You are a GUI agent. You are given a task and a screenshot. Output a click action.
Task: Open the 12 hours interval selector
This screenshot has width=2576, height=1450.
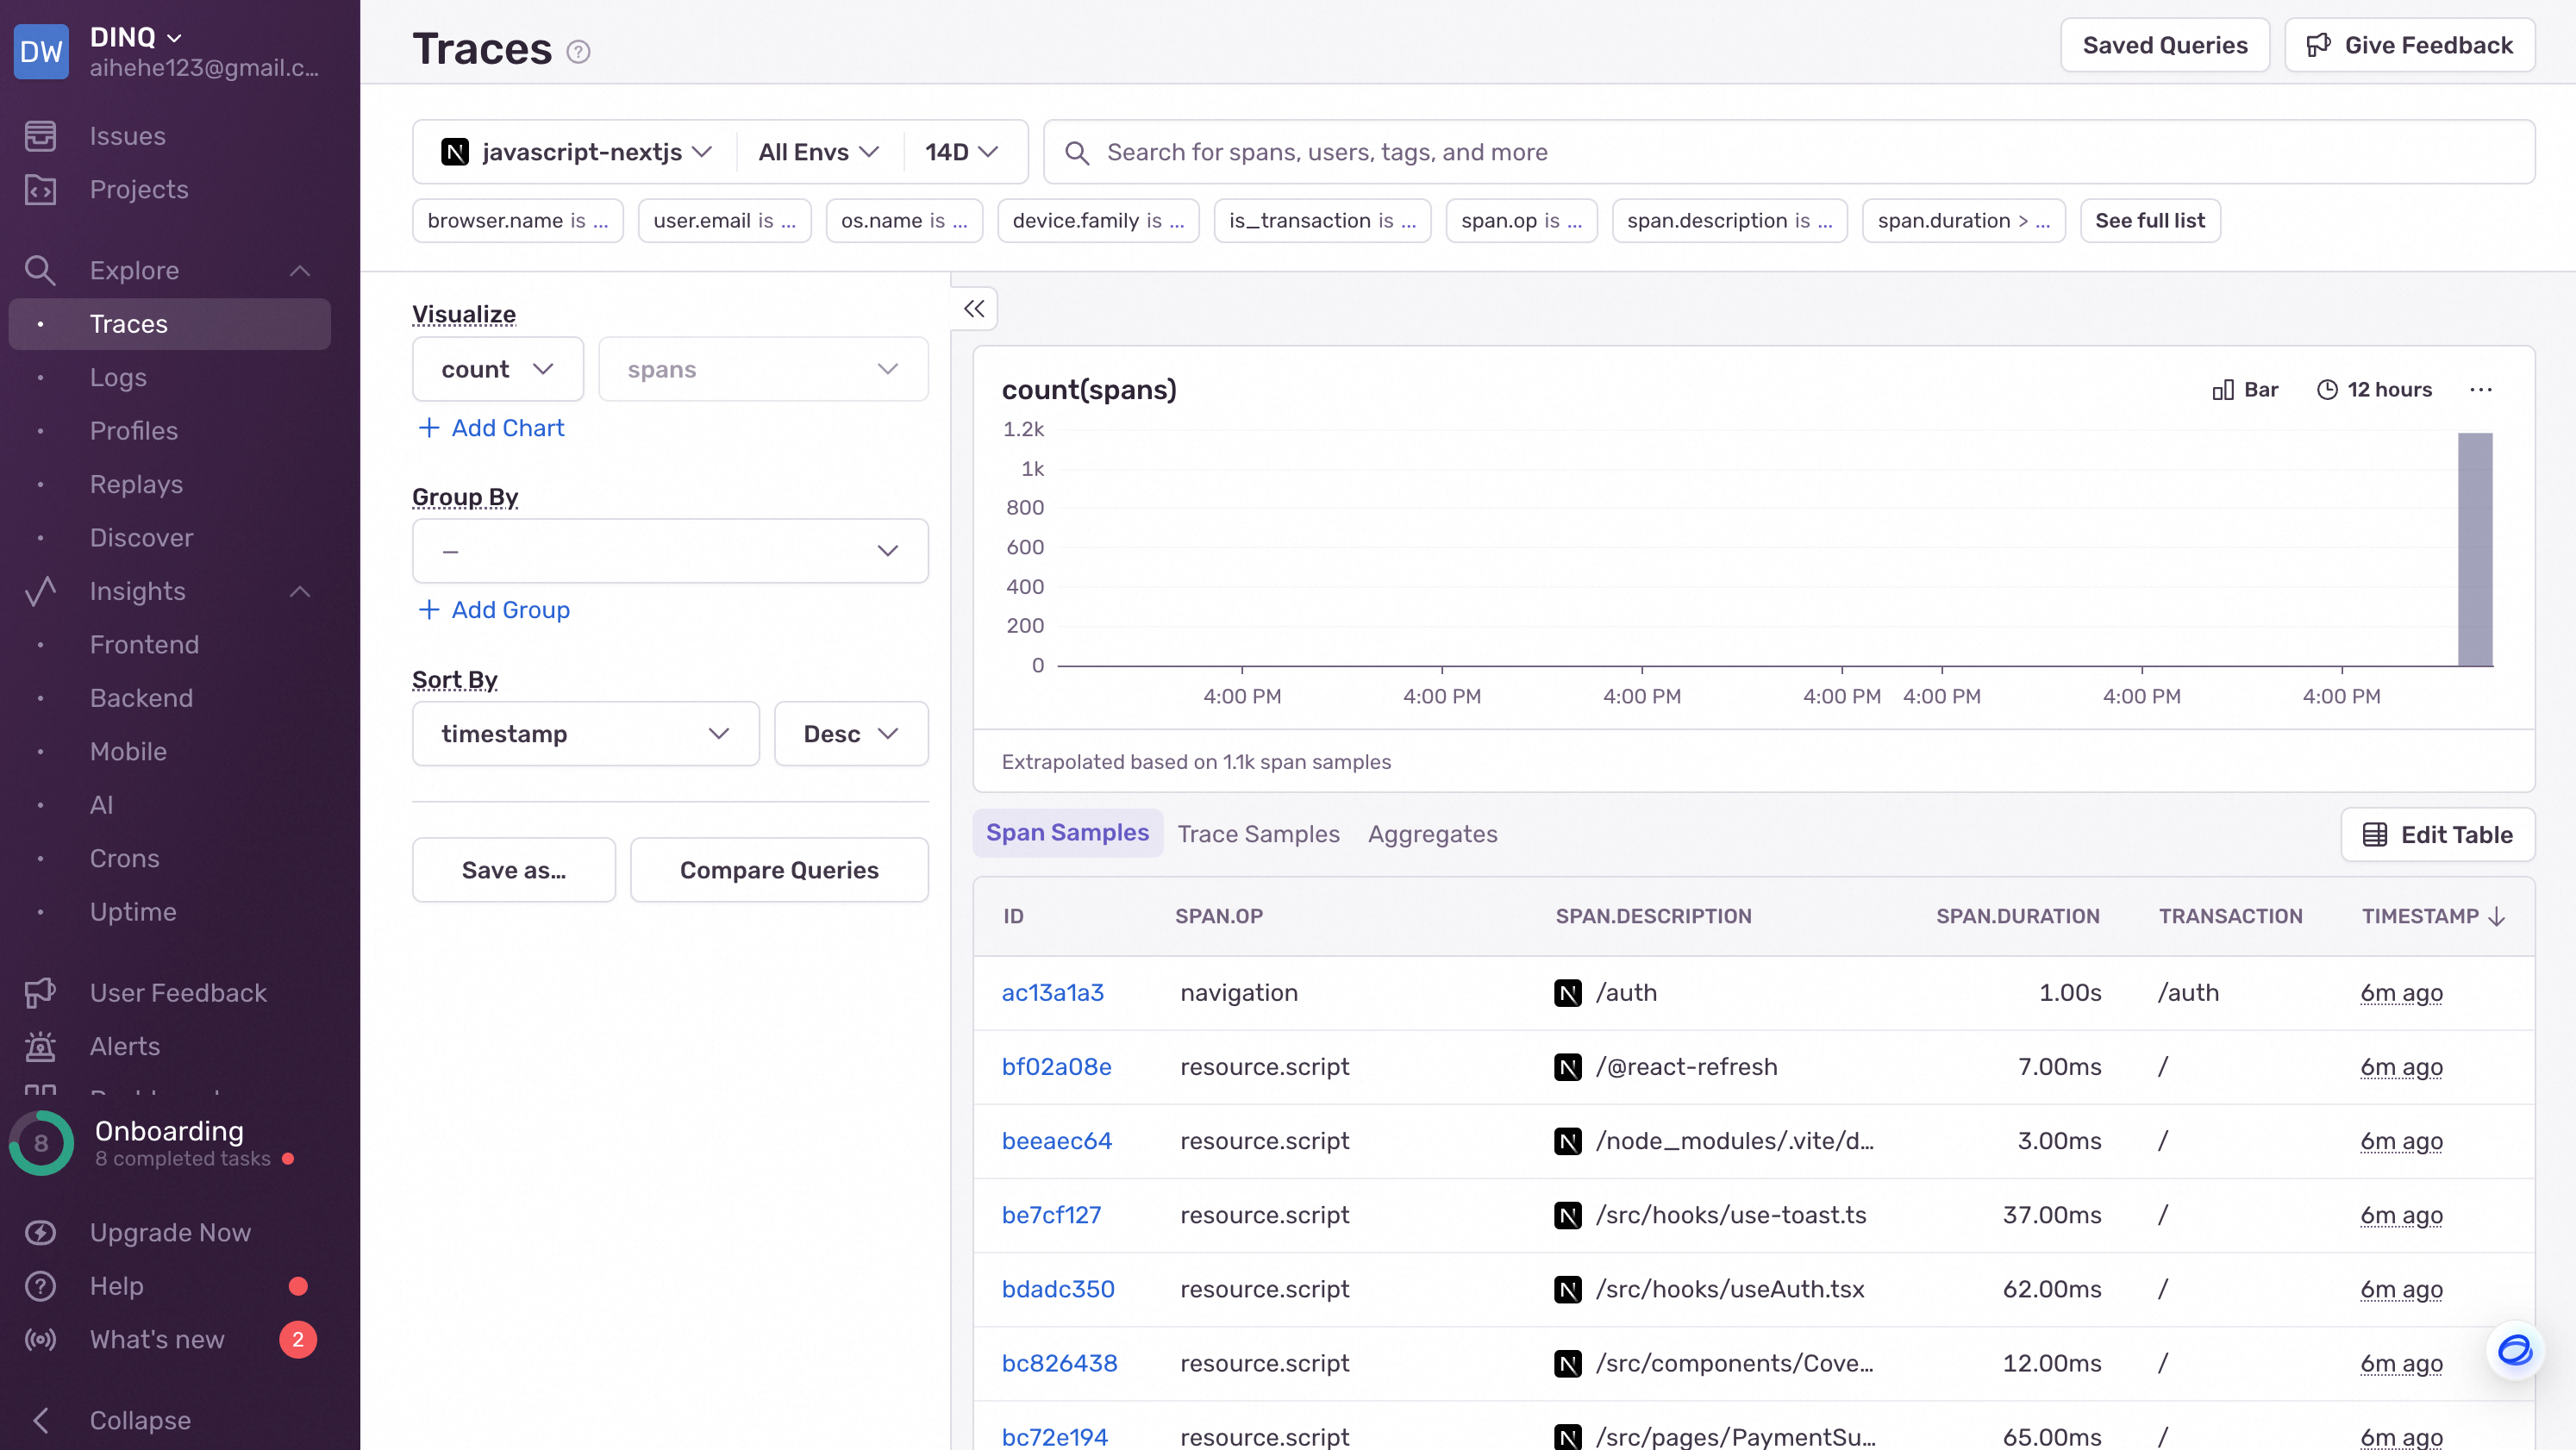coord(2374,390)
